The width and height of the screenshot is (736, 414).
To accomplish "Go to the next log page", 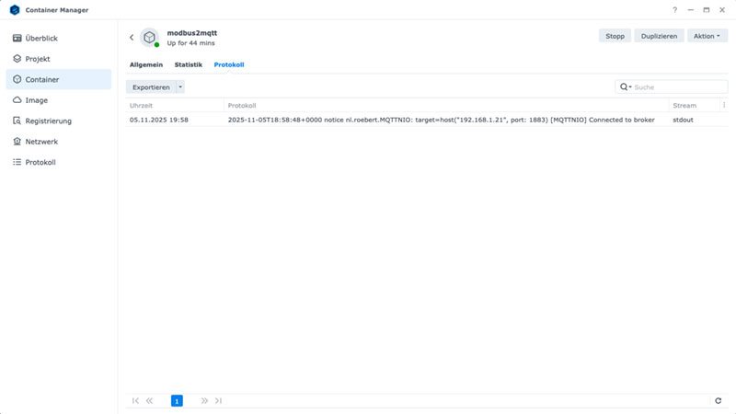I will pyautogui.click(x=204, y=401).
